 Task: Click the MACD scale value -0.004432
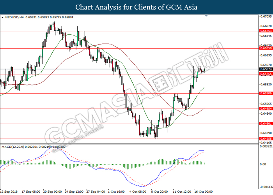point(266,187)
